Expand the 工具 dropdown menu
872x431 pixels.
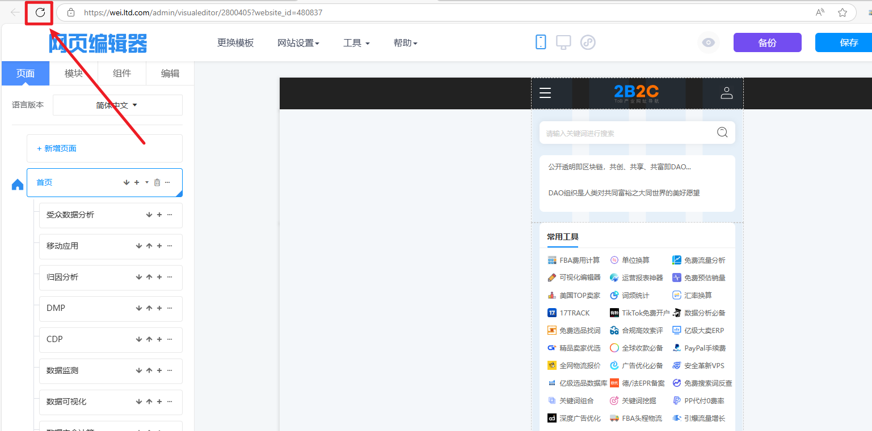point(356,43)
